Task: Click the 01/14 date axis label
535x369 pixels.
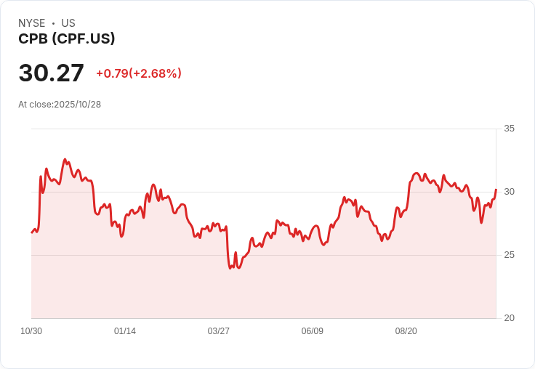Action: tap(125, 331)
